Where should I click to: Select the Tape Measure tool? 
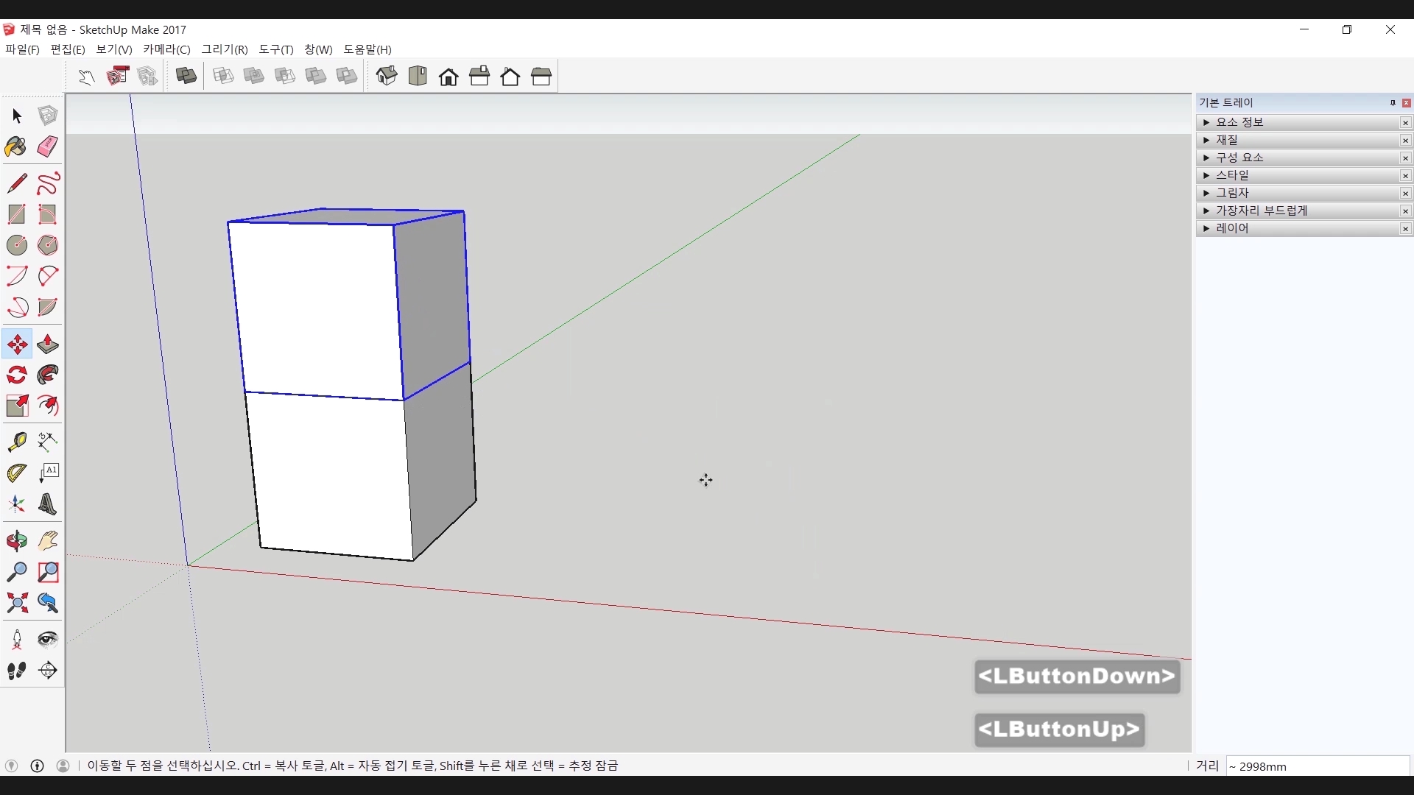click(x=17, y=441)
